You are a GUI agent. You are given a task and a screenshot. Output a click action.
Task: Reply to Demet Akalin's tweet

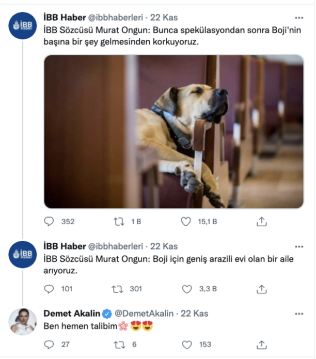pos(49,345)
